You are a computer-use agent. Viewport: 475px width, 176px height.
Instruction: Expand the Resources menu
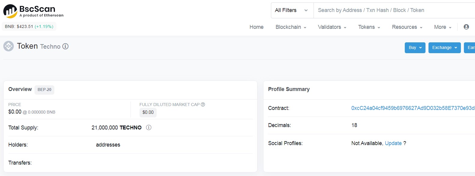point(407,27)
